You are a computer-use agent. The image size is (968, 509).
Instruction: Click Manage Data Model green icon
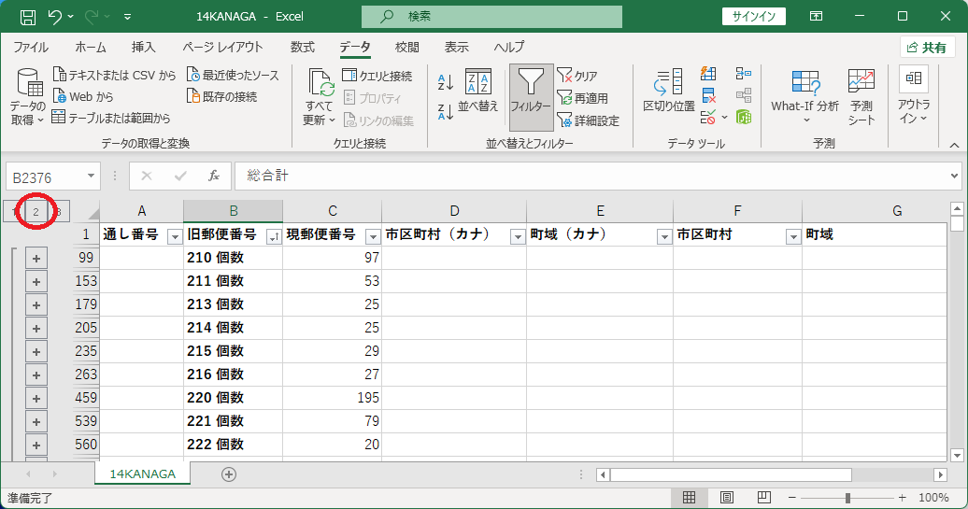point(744,117)
